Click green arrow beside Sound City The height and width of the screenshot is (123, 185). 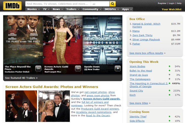pyautogui.click(x=169, y=91)
